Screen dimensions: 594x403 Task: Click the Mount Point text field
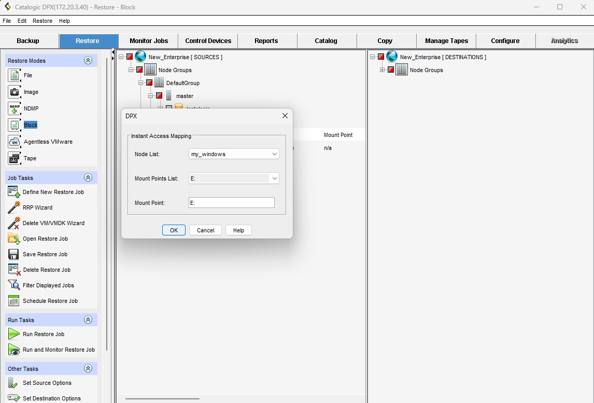click(x=231, y=203)
